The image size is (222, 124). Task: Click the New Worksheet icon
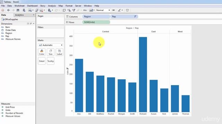tap(29, 10)
